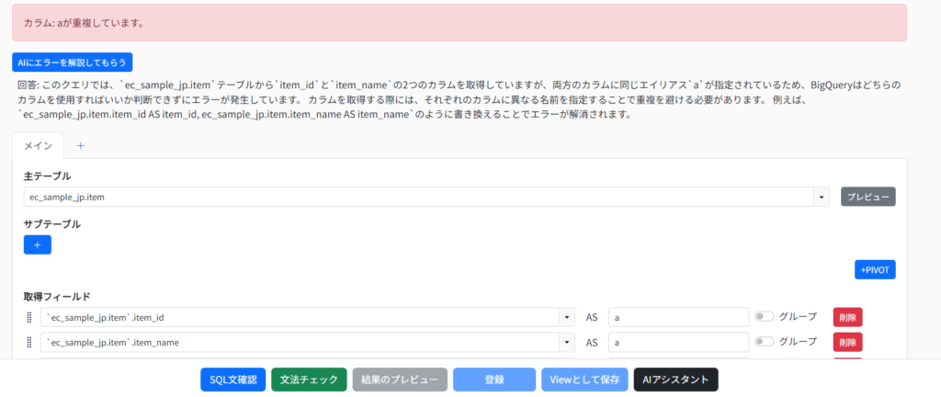Add a sub table with plus button

coord(38,244)
